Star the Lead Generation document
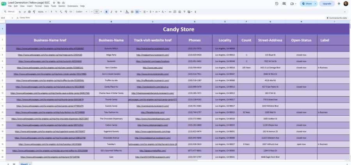Screen dimensions: 351x165 54,2
